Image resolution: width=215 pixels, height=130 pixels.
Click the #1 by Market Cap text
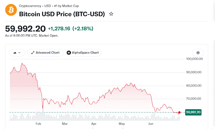click(67, 6)
